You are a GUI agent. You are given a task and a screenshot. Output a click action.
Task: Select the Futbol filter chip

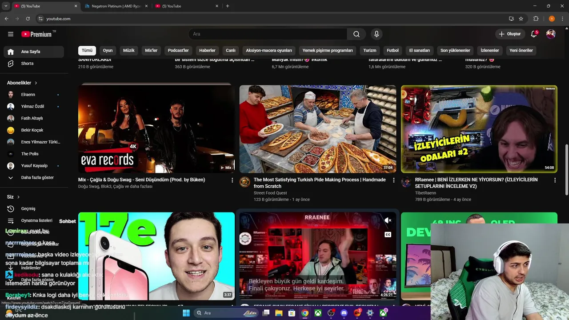(x=393, y=51)
